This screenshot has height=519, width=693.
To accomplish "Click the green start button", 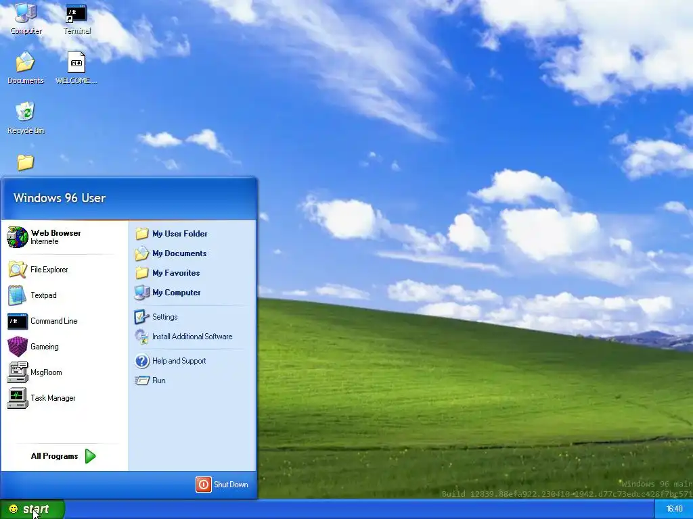I will pyautogui.click(x=32, y=510).
